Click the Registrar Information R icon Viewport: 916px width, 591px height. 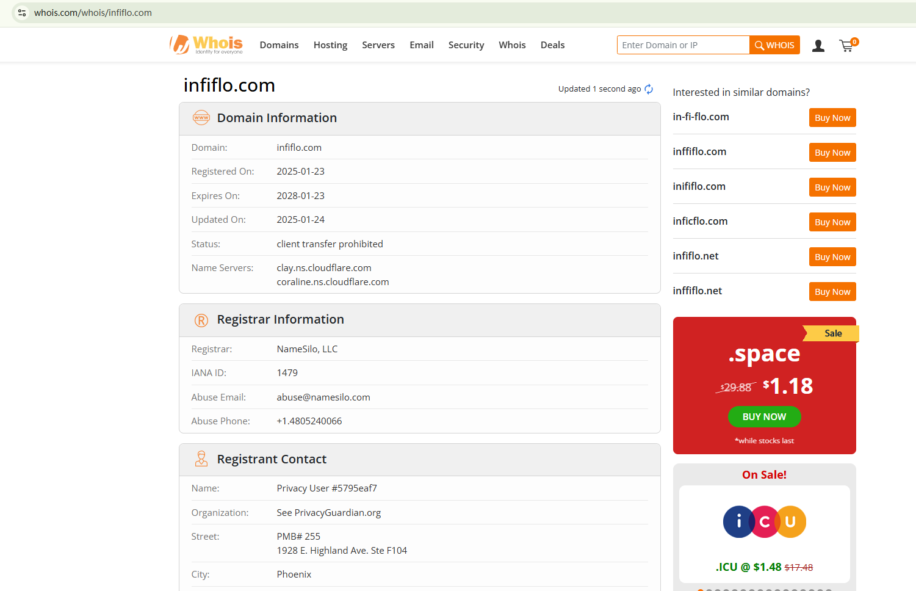click(x=201, y=320)
